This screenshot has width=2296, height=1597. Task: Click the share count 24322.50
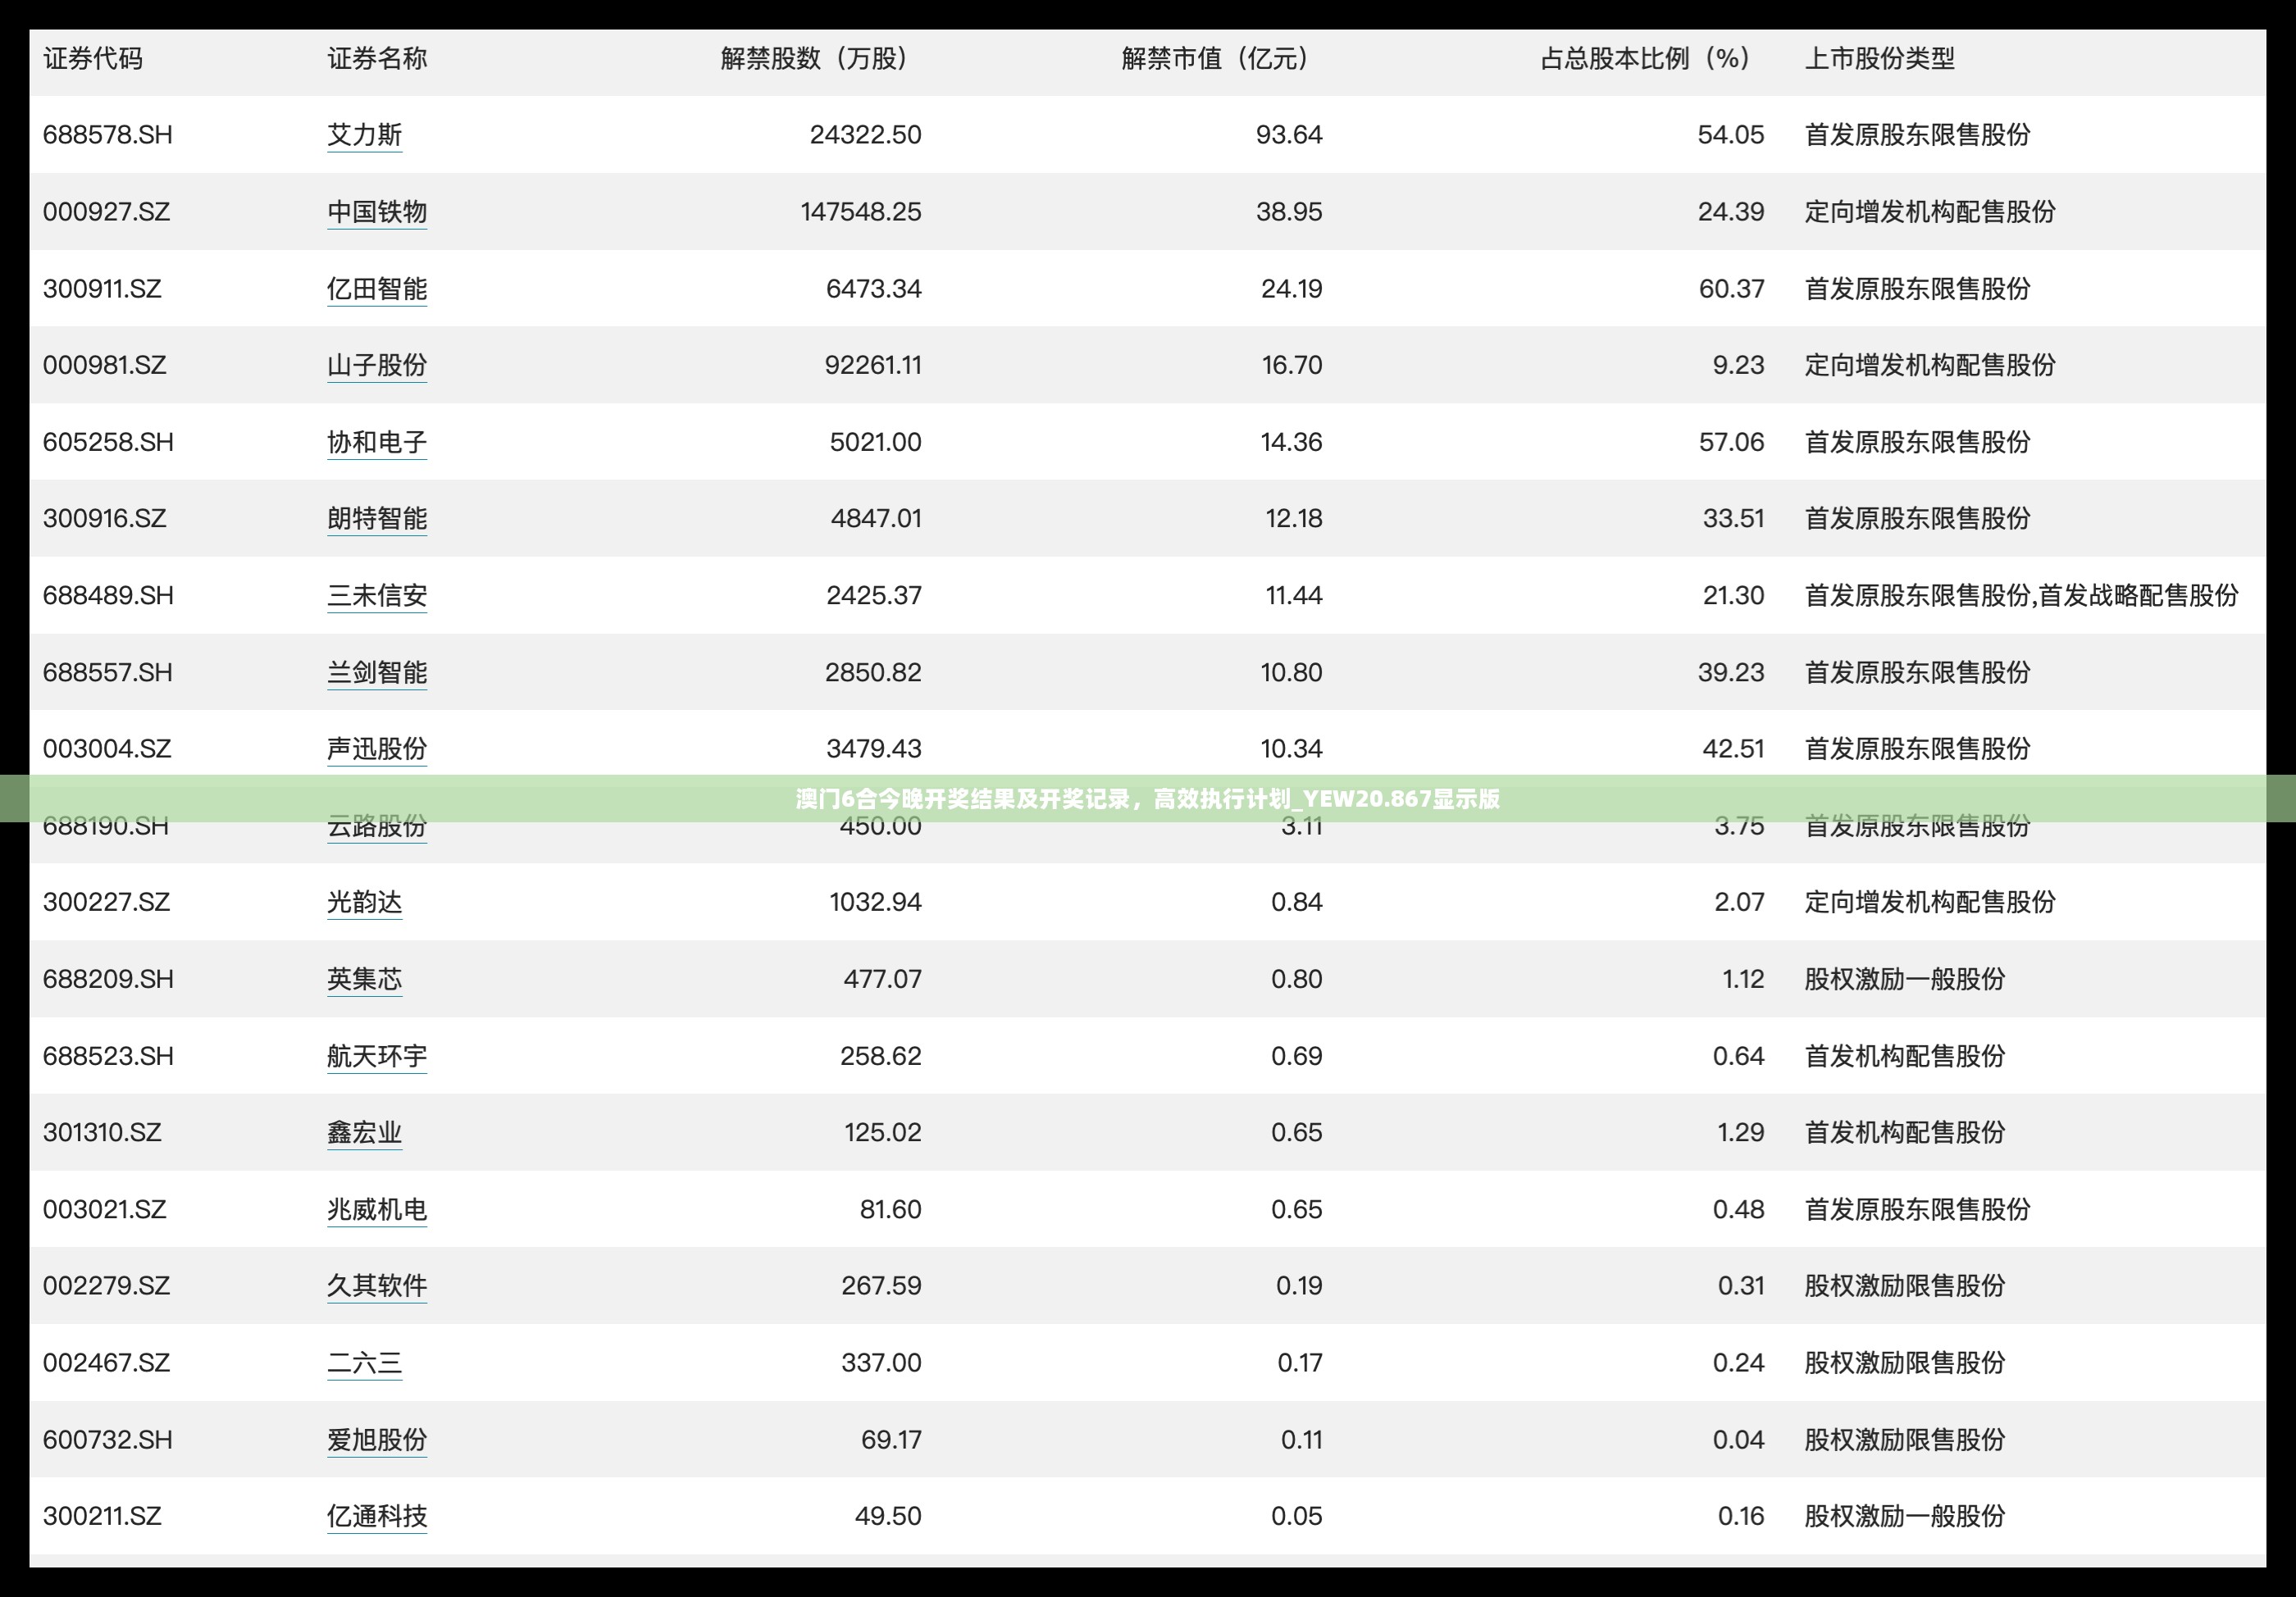(866, 134)
